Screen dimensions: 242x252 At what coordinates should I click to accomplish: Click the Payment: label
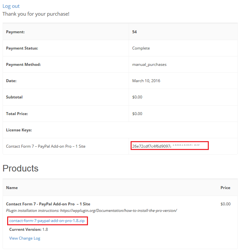[15, 32]
